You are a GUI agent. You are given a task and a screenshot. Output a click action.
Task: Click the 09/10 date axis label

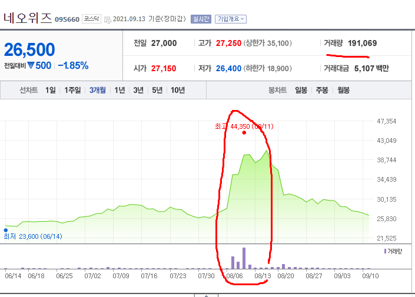[370, 276]
